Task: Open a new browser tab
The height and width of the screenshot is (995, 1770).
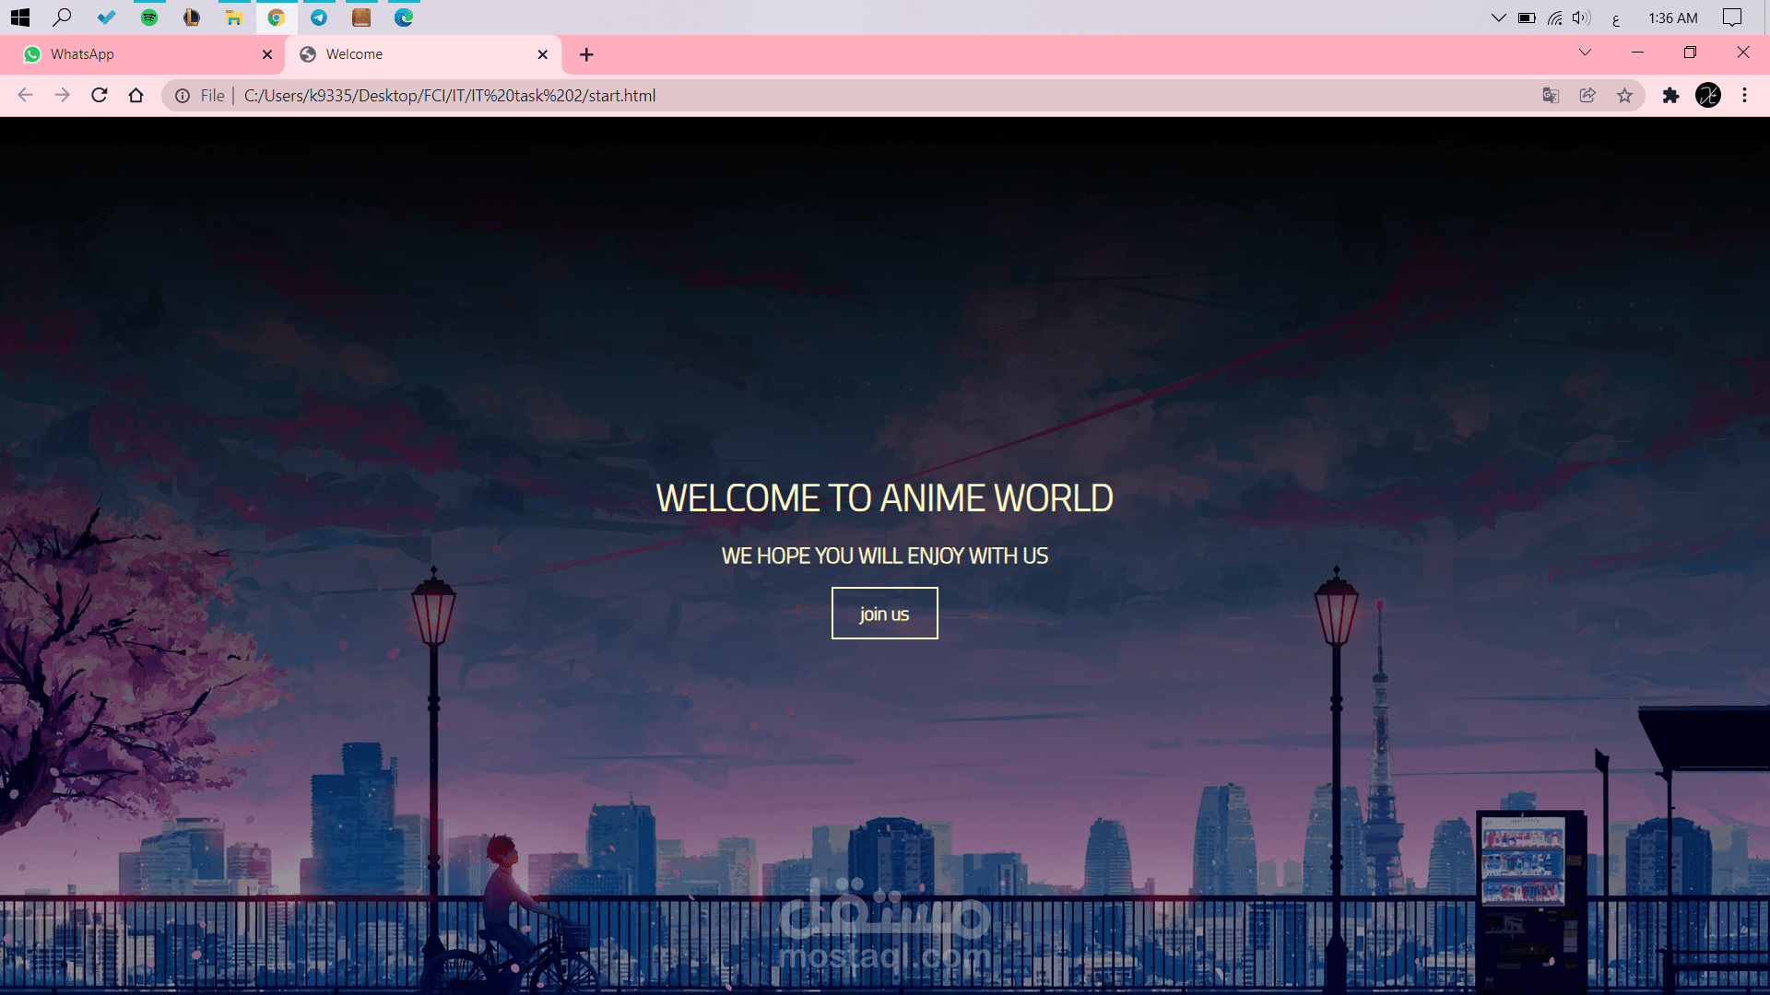Action: tap(586, 54)
